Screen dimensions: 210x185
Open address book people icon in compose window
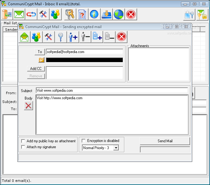pyautogui.click(x=36, y=37)
